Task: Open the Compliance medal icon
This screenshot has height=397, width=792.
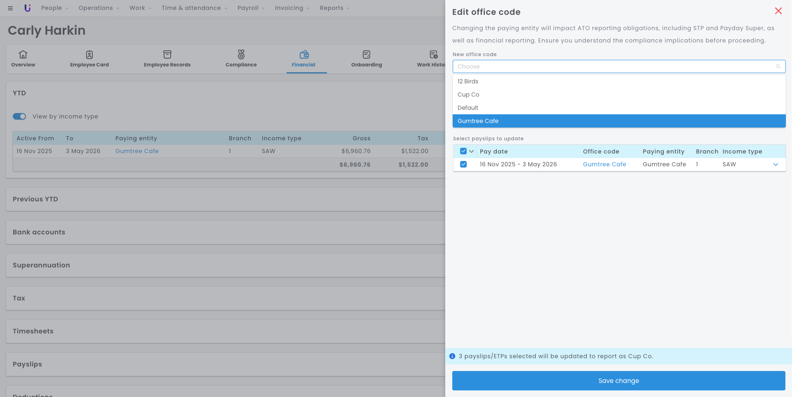Action: [241, 54]
